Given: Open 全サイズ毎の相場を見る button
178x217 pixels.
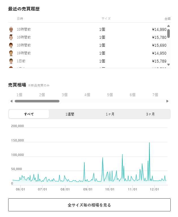Looking at the screenshot, I should tap(89, 205).
